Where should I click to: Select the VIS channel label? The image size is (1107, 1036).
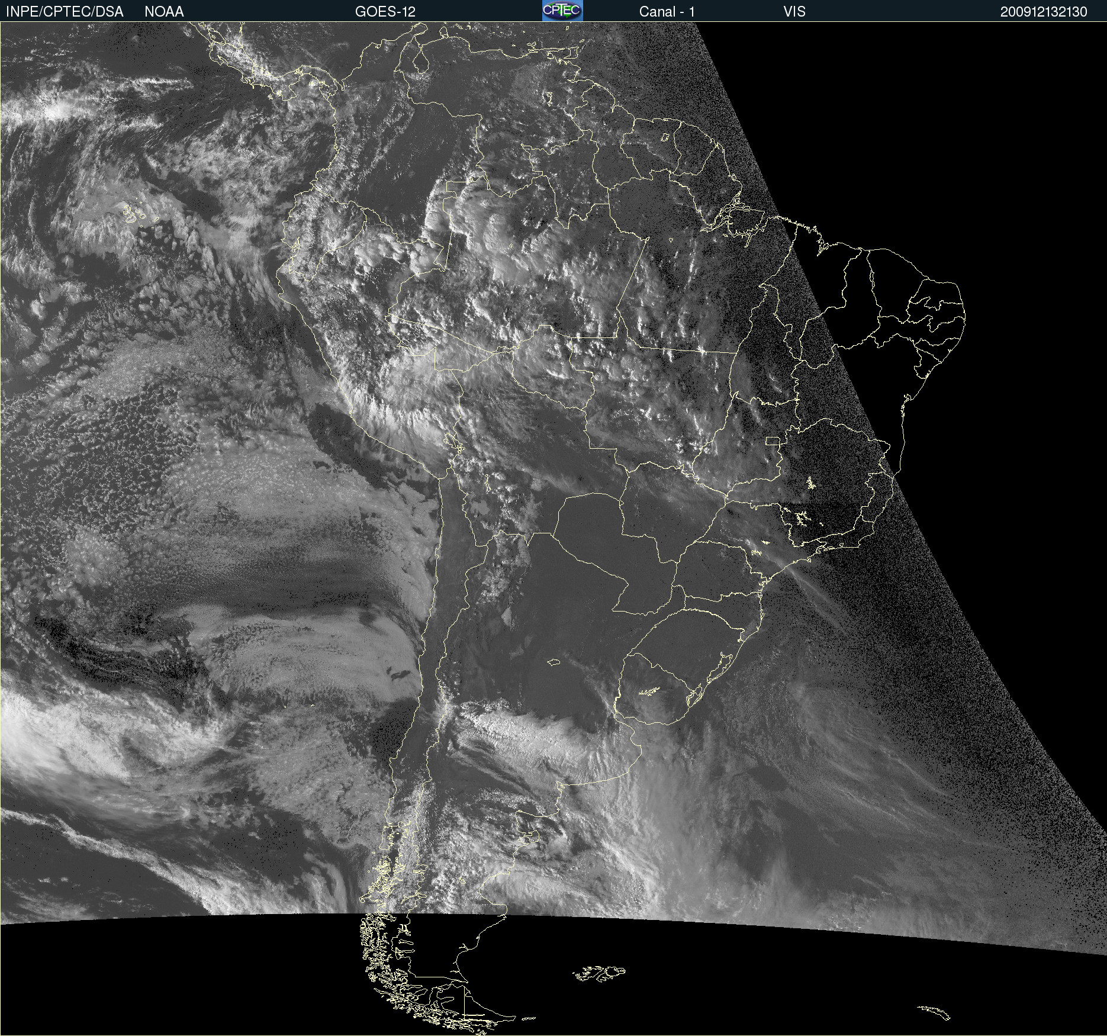(794, 12)
